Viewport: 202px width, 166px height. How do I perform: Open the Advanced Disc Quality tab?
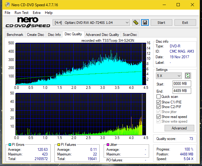point(102,35)
